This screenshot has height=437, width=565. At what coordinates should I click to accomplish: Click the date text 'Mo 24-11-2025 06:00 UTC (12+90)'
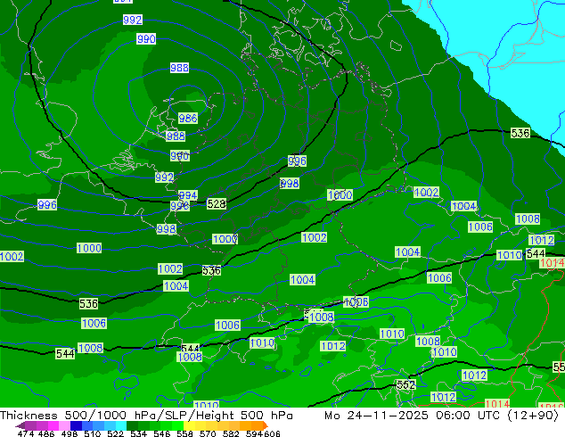[x=442, y=416]
